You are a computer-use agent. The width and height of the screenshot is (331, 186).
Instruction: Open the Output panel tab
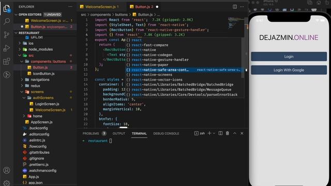118,133
